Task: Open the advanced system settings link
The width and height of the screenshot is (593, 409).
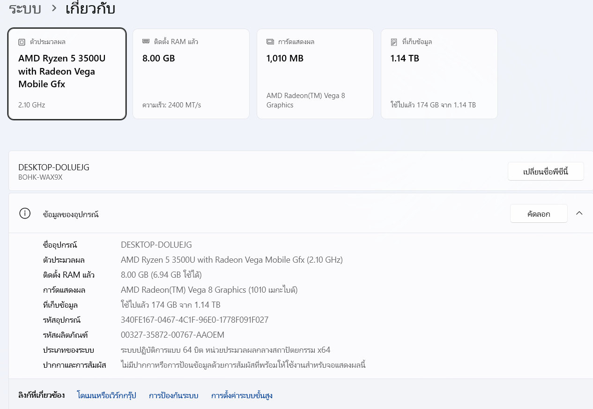Action: pyautogui.click(x=242, y=395)
